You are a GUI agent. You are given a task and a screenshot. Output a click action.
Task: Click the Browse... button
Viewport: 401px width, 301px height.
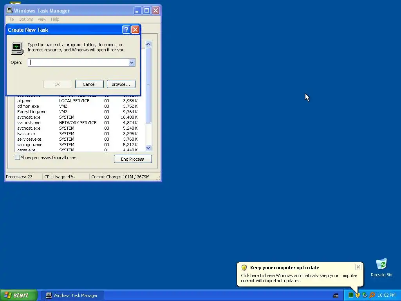point(121,84)
